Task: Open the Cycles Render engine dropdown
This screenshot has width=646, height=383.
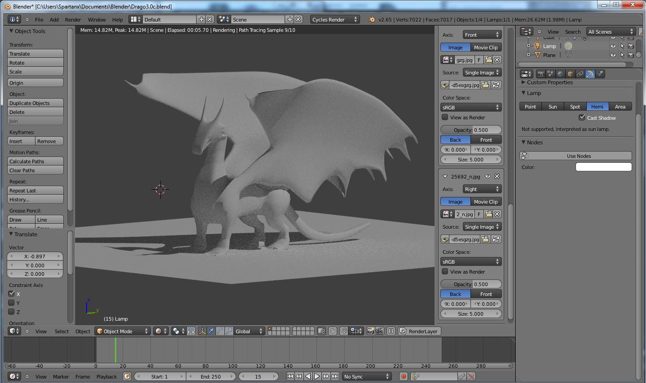Action: pos(335,19)
